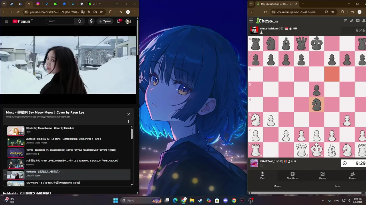Go to YouTube Premium home logo
The height and width of the screenshot is (205, 366).
21,21
